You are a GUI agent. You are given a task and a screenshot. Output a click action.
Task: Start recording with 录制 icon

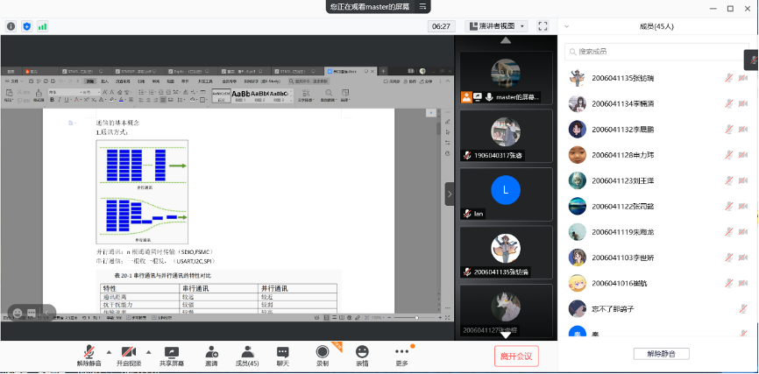coord(322,351)
